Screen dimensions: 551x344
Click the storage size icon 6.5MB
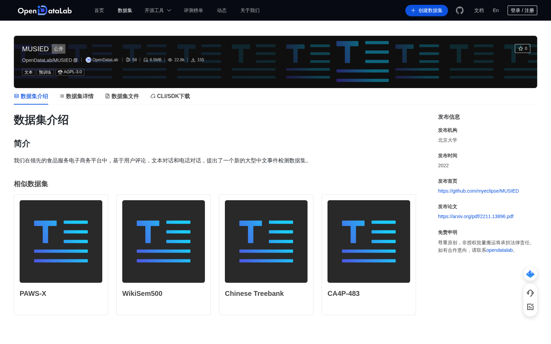point(146,60)
